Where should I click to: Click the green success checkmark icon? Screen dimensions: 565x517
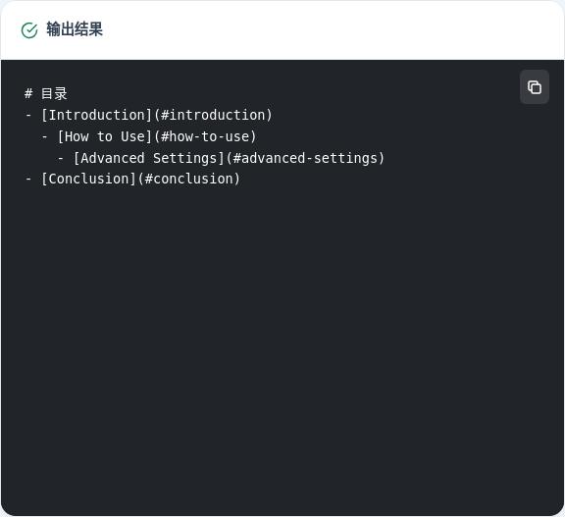click(29, 30)
